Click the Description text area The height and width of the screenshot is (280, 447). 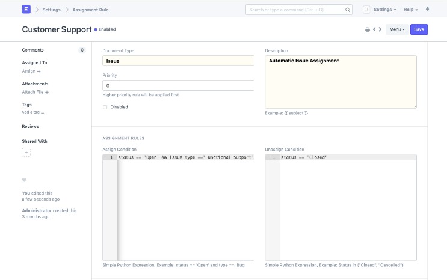coord(341,82)
